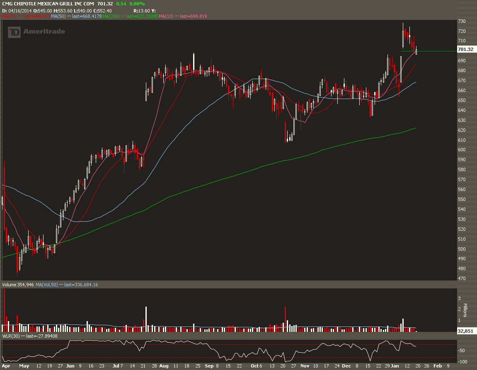
Task: Click the Millions volume axis label
Action: coord(465,310)
